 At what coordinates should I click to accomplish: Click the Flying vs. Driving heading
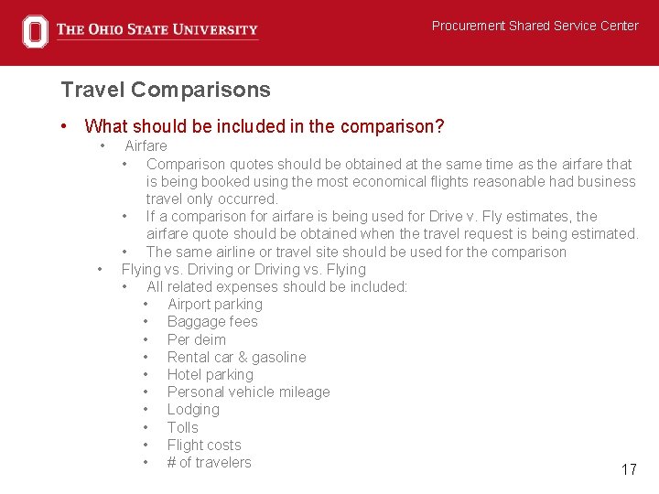243,269
